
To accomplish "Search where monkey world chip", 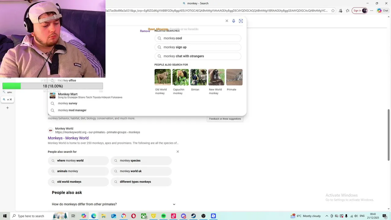I will [x=78, y=160].
